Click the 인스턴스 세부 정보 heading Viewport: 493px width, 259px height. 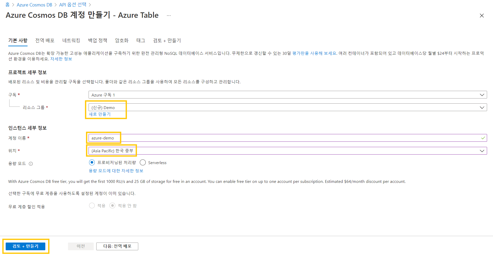(28, 128)
